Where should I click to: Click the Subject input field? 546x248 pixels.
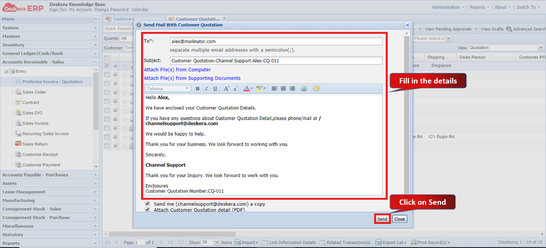pos(276,61)
